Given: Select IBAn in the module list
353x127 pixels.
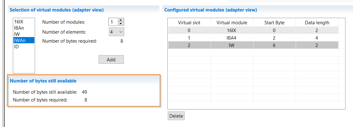Looking at the screenshot, I should [x=19, y=28].
